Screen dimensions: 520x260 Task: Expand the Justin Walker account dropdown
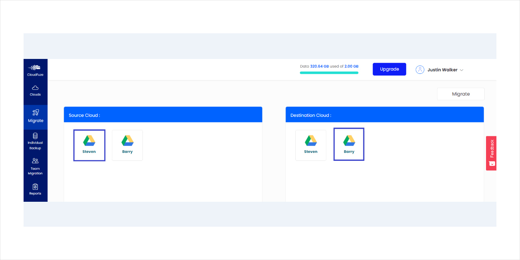pyautogui.click(x=461, y=70)
